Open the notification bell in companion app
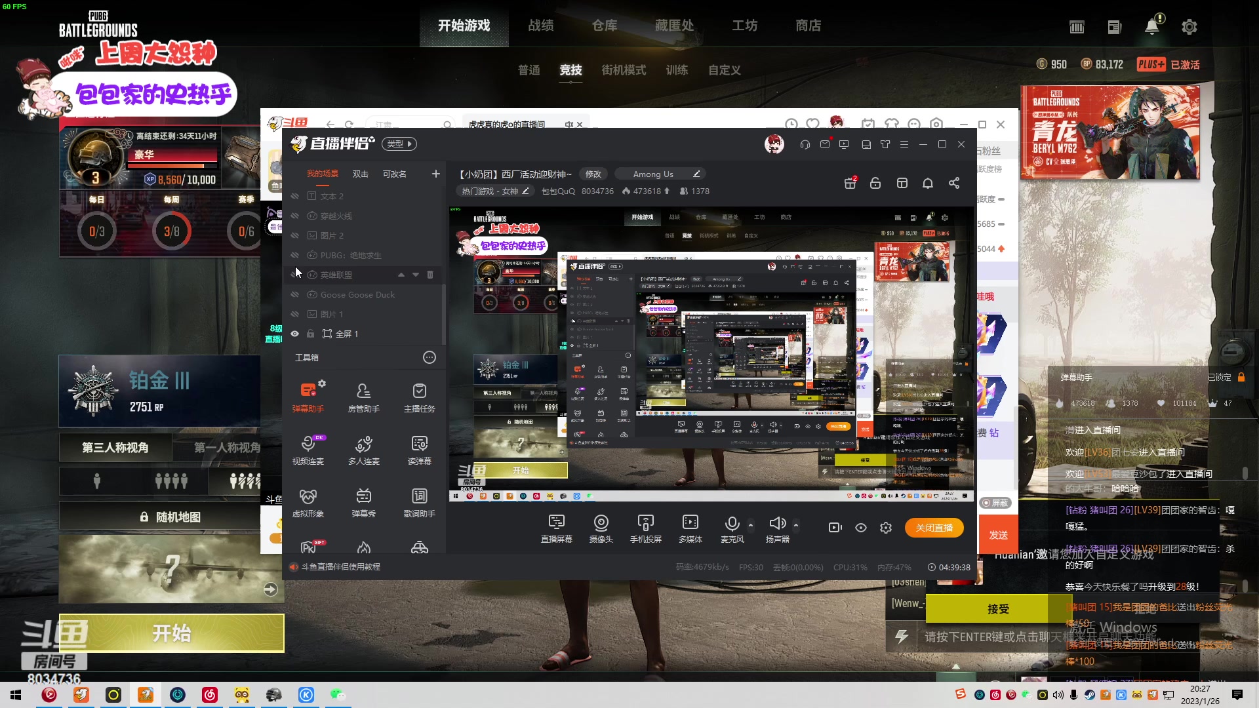This screenshot has width=1259, height=708. click(x=928, y=183)
